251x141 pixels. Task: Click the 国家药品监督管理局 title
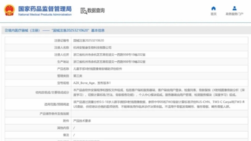coord(45,9)
